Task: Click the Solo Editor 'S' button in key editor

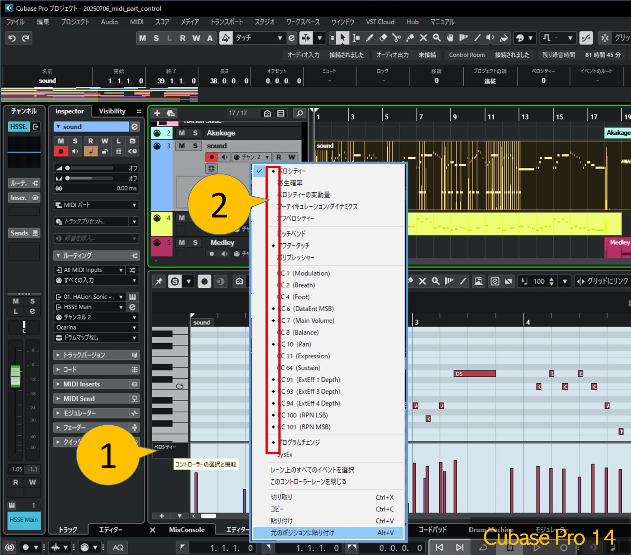Action: (175, 282)
